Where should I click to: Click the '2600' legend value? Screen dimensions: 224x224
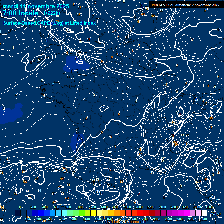click(168, 219)
